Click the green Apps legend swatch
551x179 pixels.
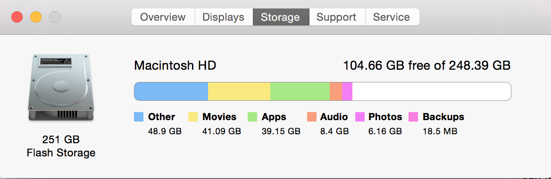(252, 117)
